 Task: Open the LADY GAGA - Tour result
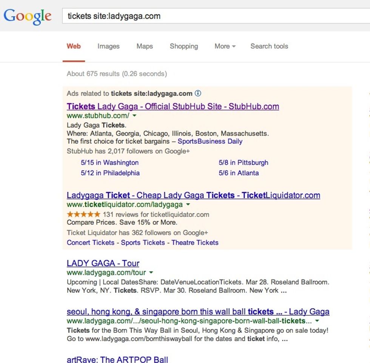[x=103, y=263]
